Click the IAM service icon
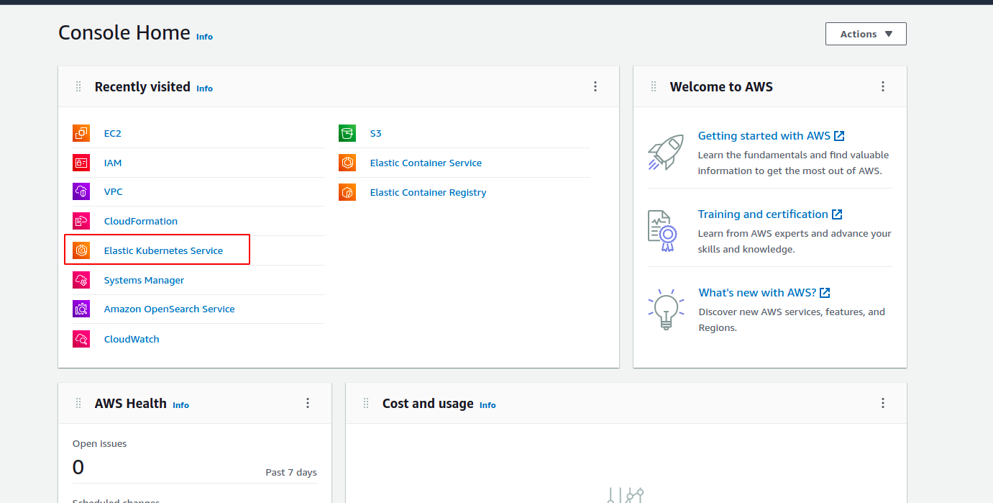Image resolution: width=993 pixels, height=503 pixels. (x=81, y=163)
